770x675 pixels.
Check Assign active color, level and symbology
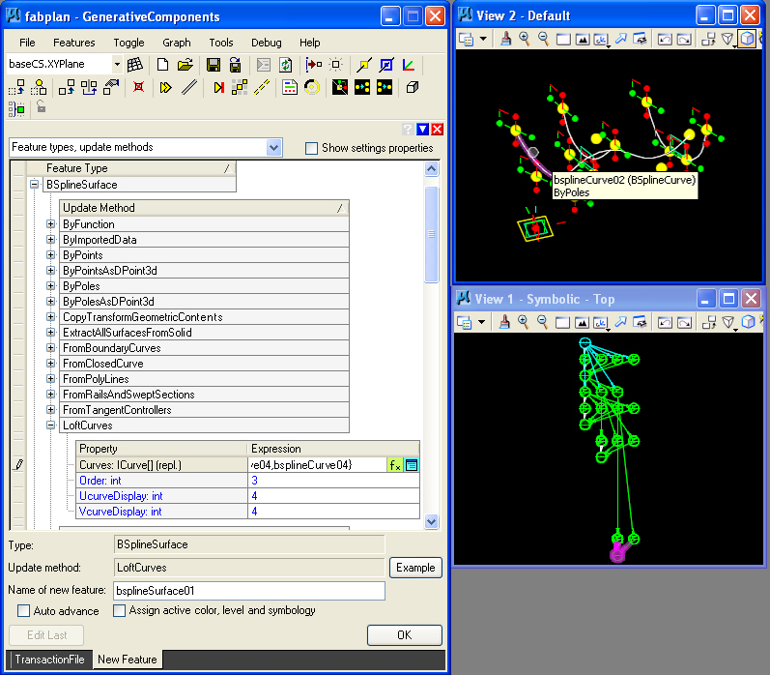tap(120, 610)
